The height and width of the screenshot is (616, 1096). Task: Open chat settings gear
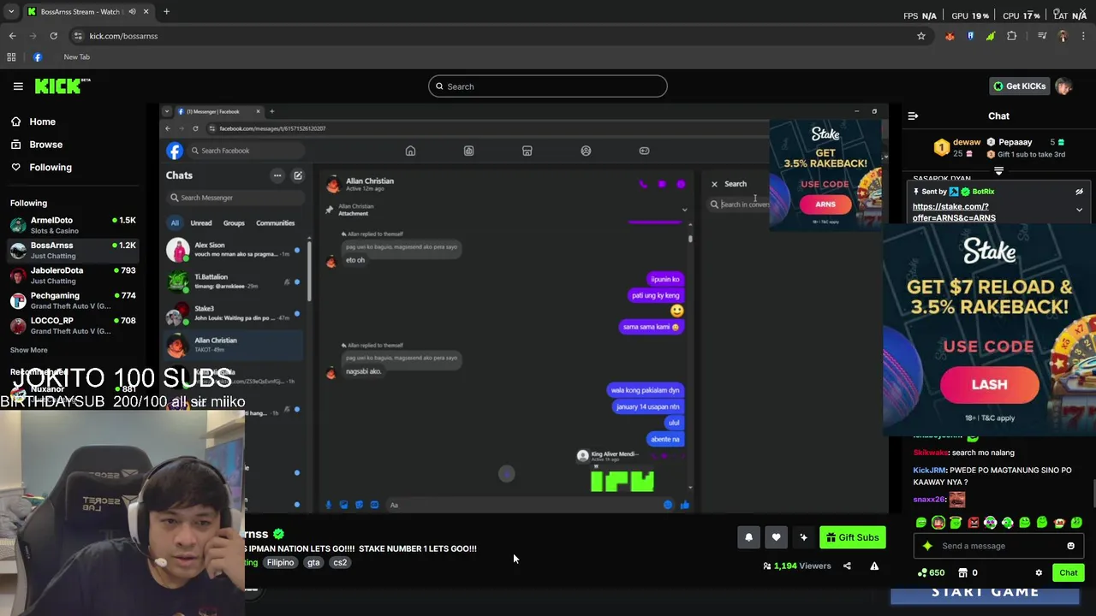coord(1039,572)
